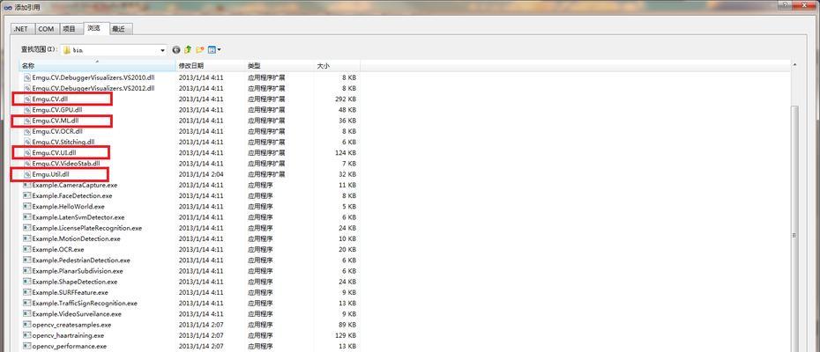Image resolution: width=820 pixels, height=352 pixels.
Task: Click the file icon of Emgu.CV.UI.dll
Action: pyautogui.click(x=27, y=152)
